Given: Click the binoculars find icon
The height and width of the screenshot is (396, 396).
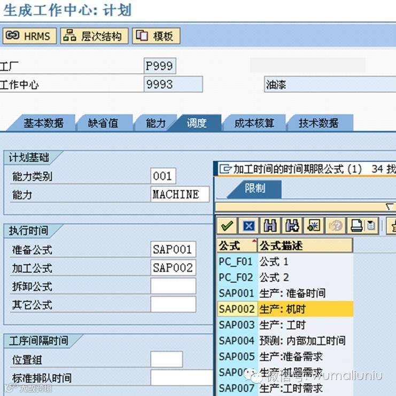Looking at the screenshot, I should point(270,226).
